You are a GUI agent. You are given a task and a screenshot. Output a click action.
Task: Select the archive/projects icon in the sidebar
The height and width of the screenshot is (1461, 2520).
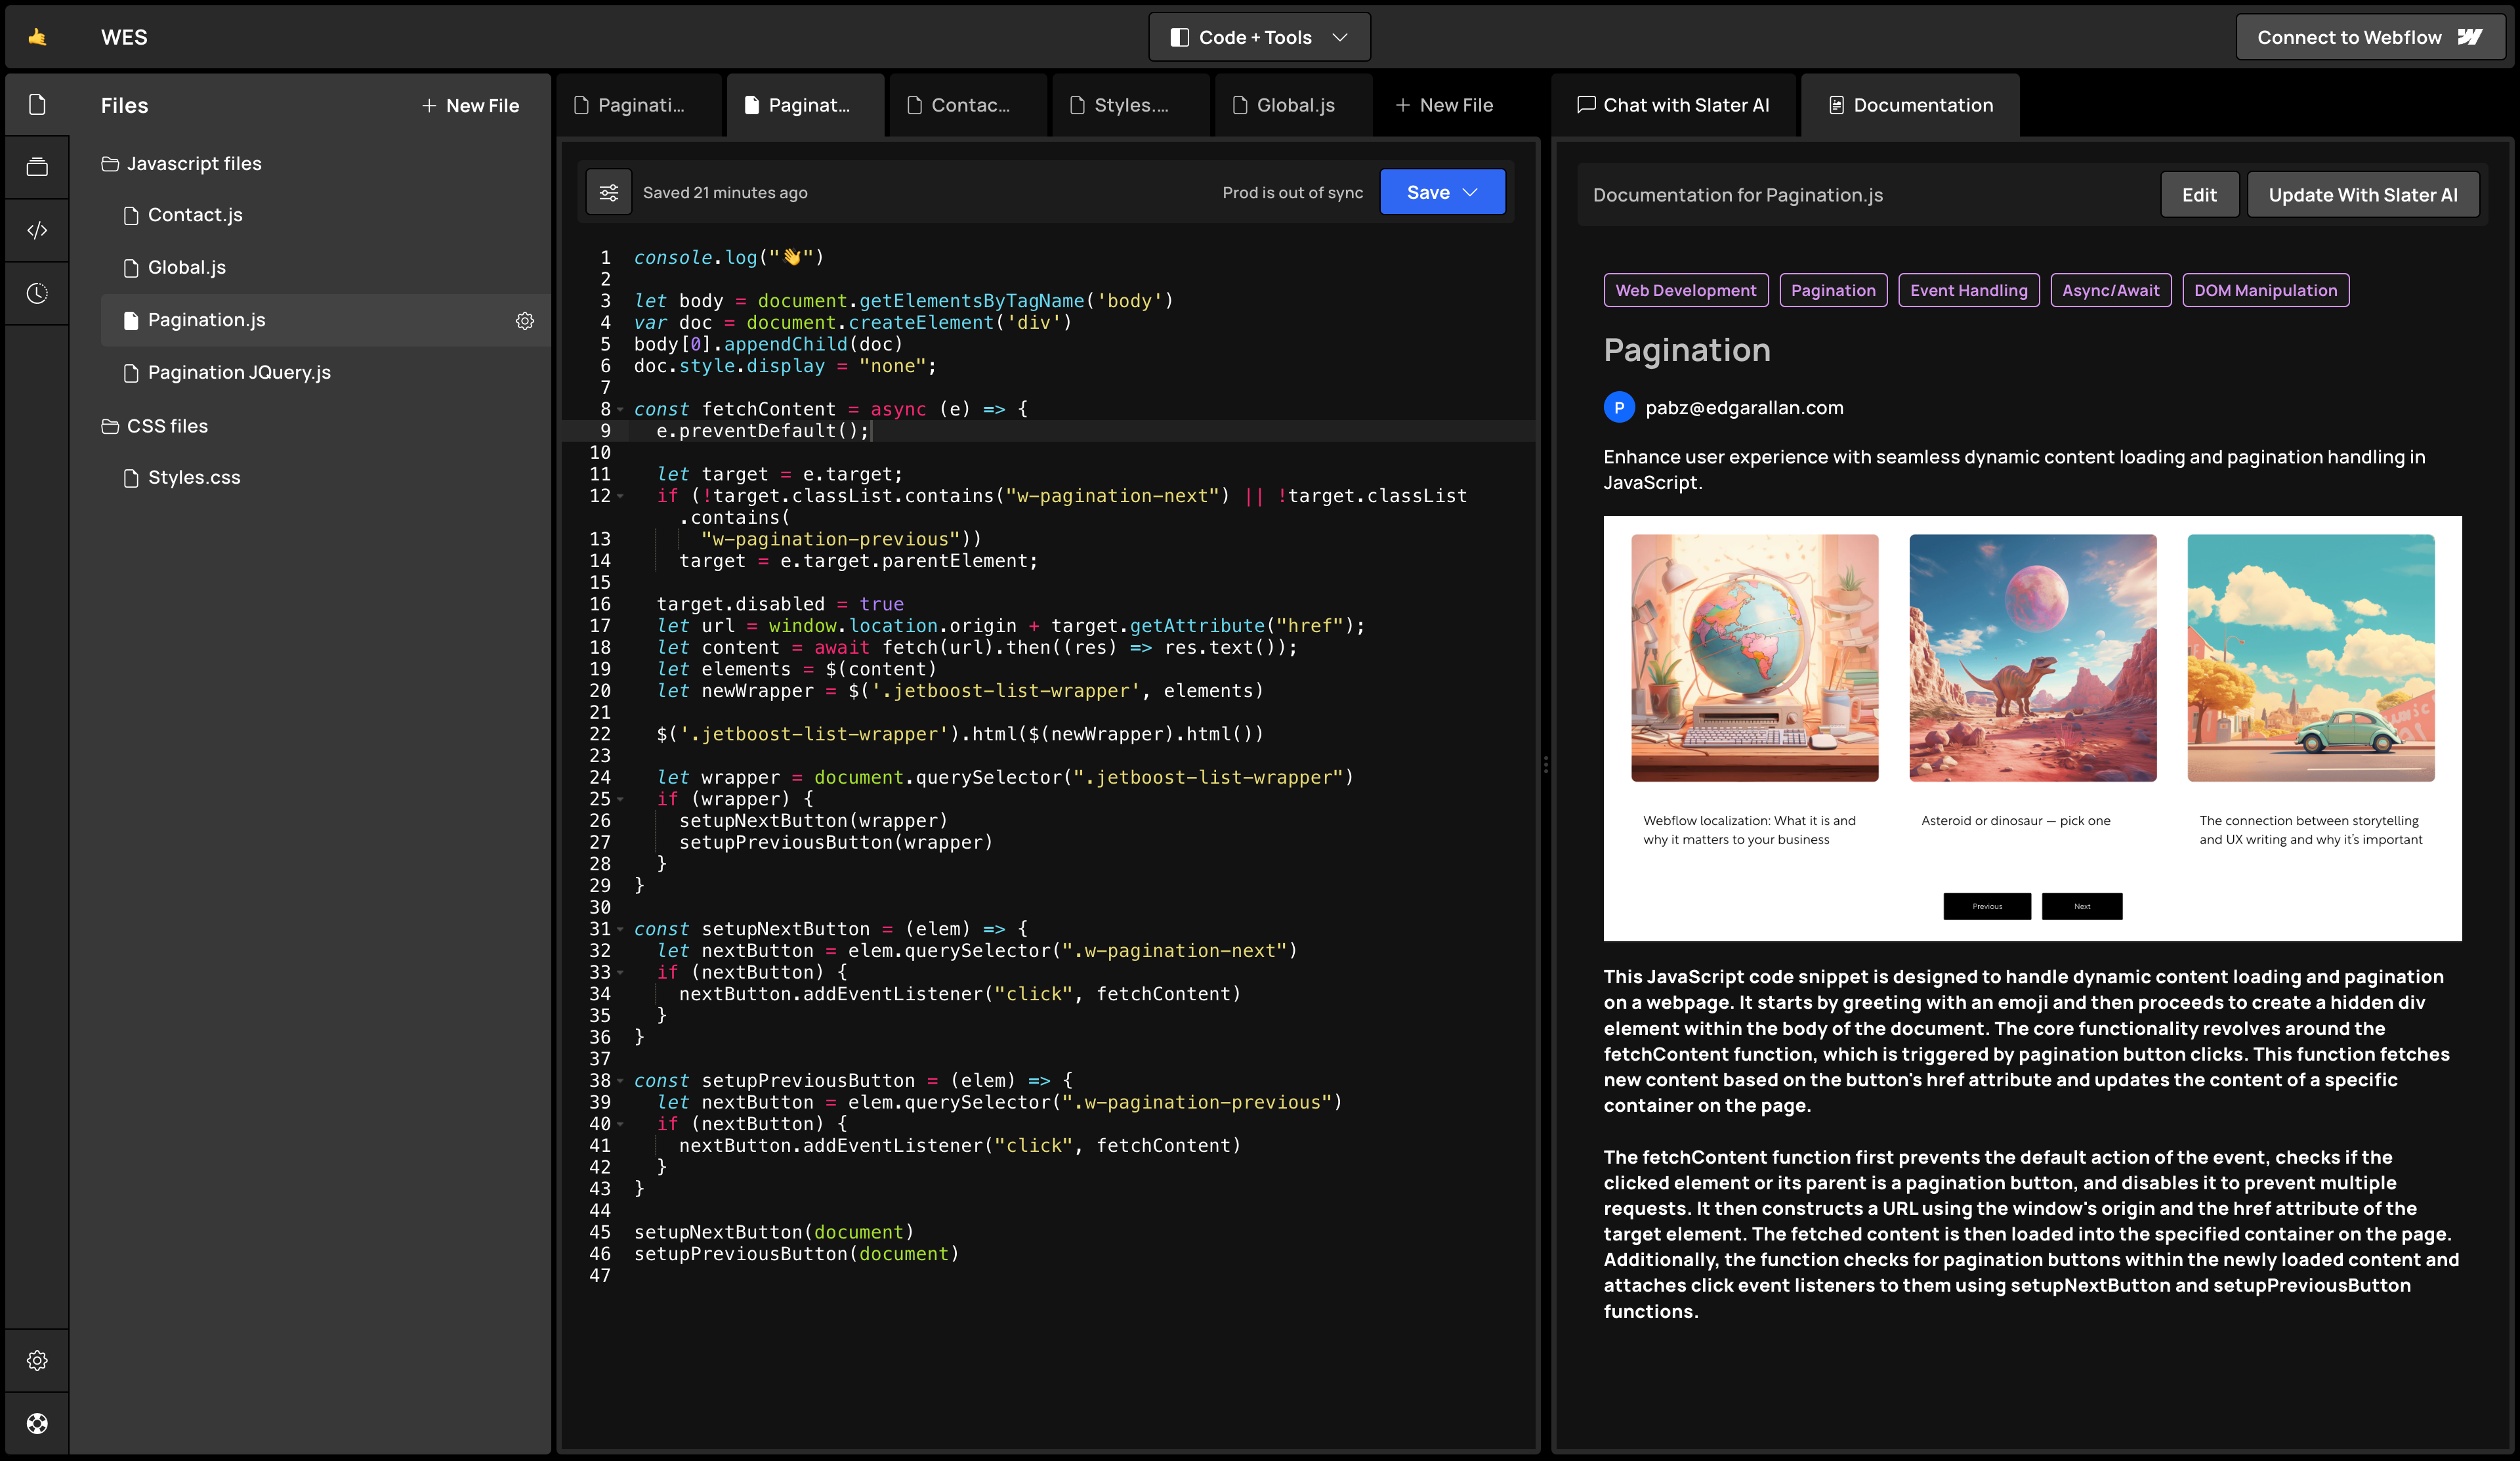point(37,166)
